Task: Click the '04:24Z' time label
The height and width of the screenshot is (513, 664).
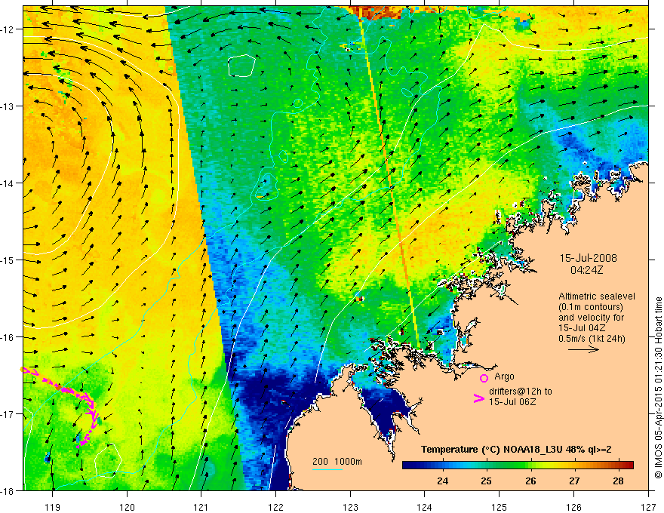Action: [586, 269]
